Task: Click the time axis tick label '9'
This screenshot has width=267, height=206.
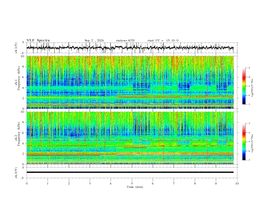Action: coord(216,183)
